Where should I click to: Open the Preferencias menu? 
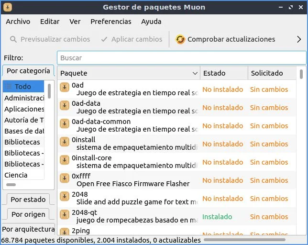(111, 22)
